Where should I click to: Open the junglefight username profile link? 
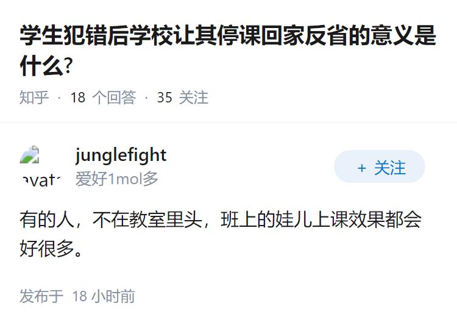(x=121, y=155)
